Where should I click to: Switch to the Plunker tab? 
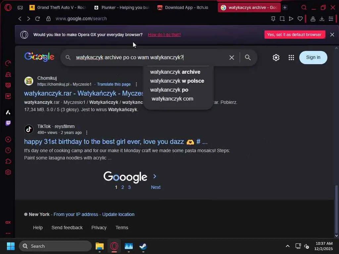tap(122, 8)
